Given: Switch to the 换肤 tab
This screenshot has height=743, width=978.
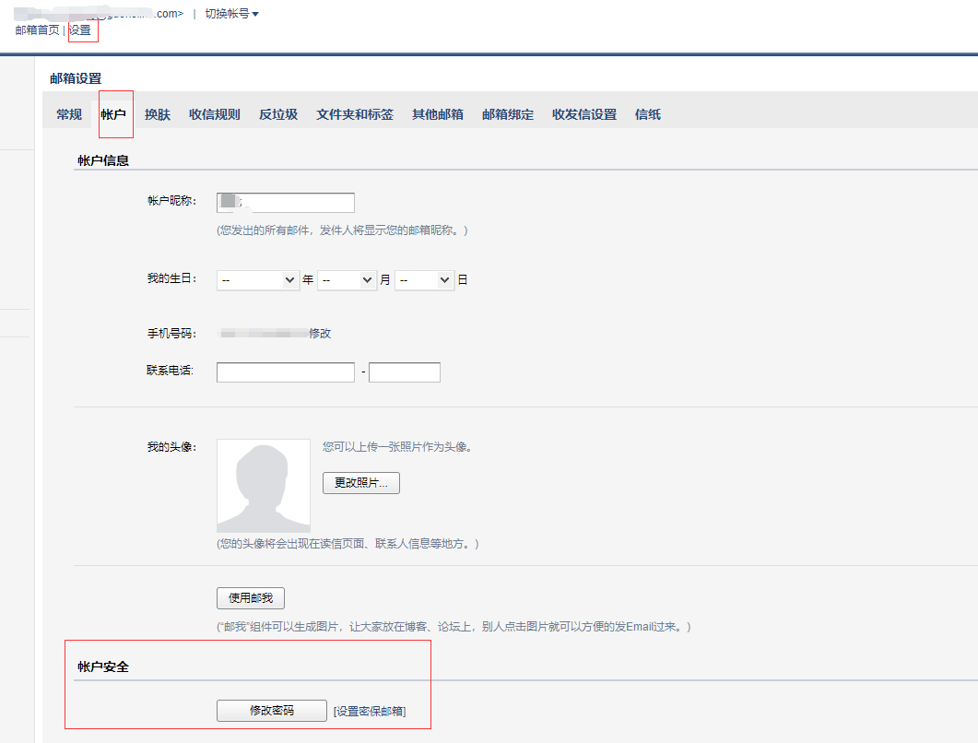Looking at the screenshot, I should click(x=158, y=114).
